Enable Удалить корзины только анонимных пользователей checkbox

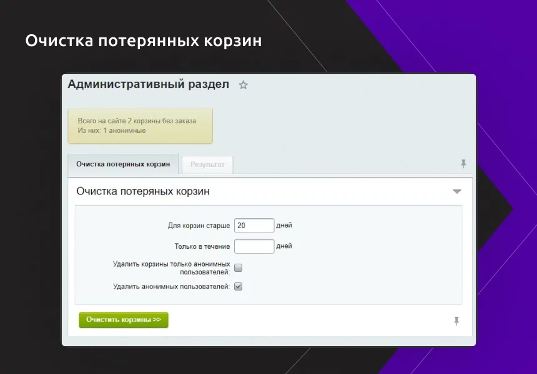pyautogui.click(x=238, y=268)
